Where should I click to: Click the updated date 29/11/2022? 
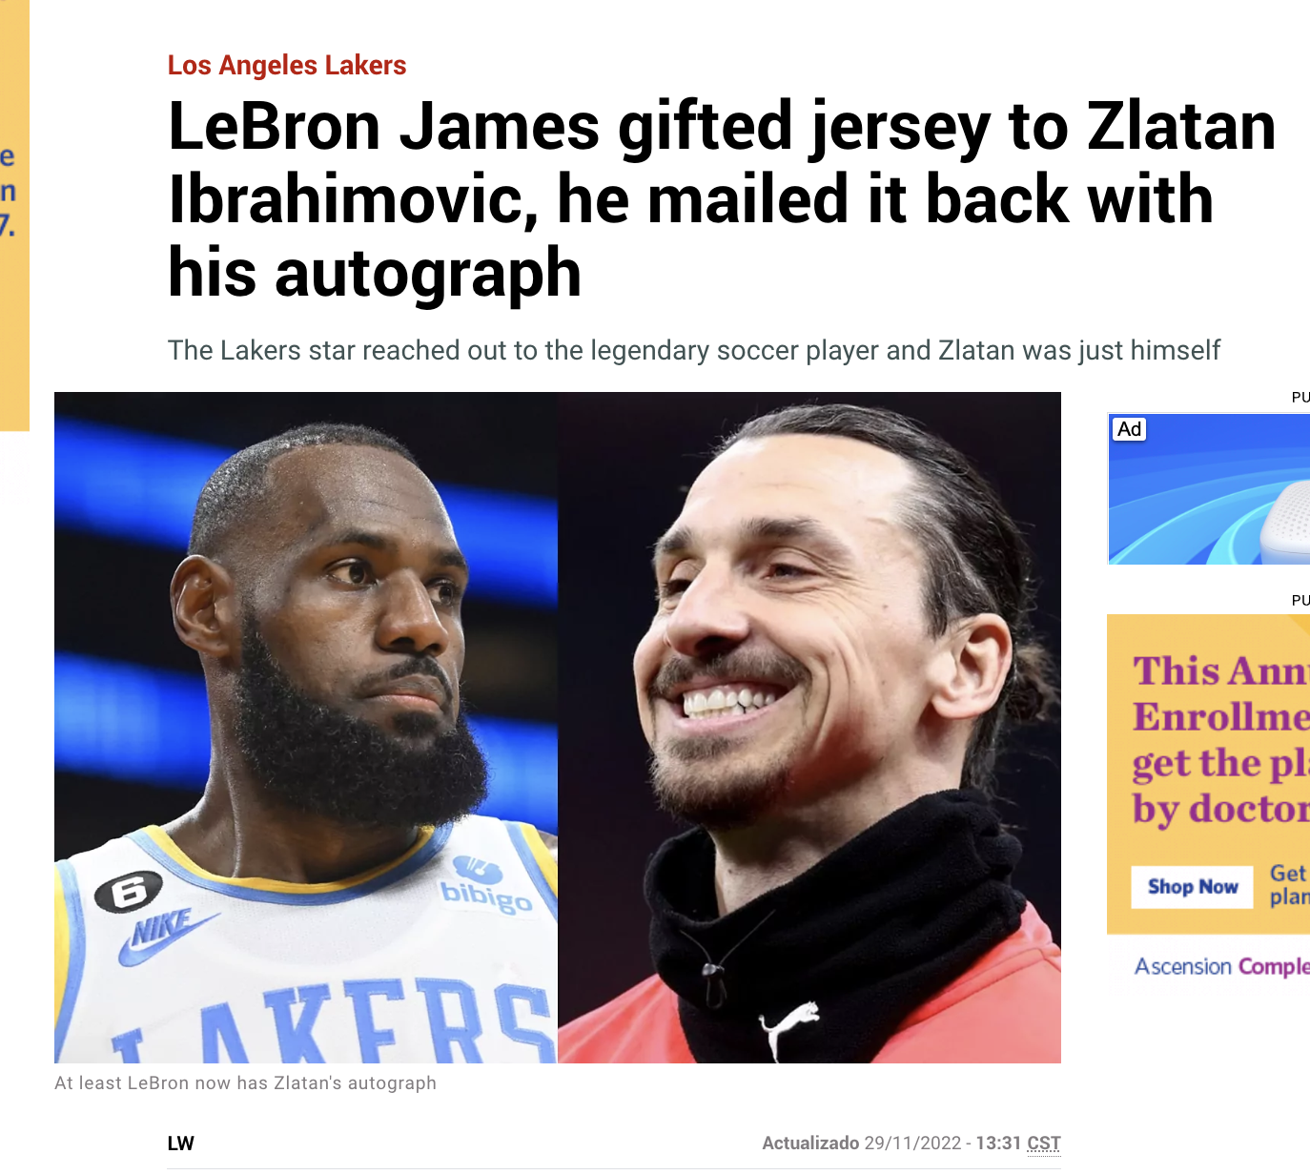point(912,1144)
